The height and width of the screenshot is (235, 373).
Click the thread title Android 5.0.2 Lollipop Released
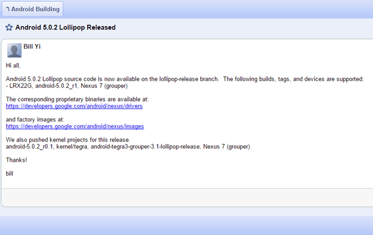[65, 27]
